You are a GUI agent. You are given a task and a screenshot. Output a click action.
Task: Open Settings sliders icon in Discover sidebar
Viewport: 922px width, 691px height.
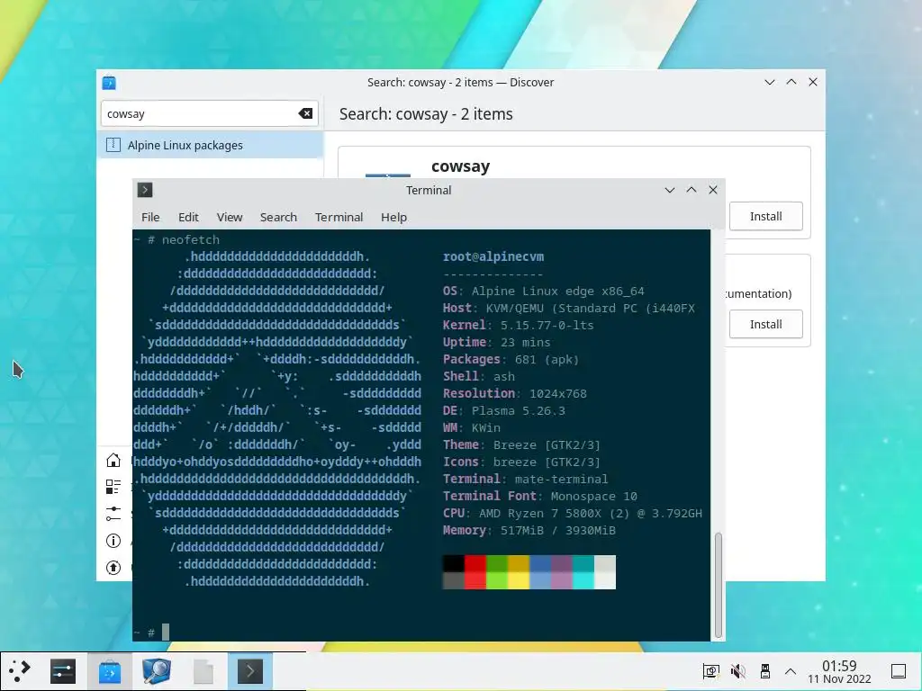pos(113,514)
